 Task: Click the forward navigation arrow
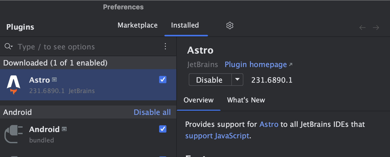376,28
